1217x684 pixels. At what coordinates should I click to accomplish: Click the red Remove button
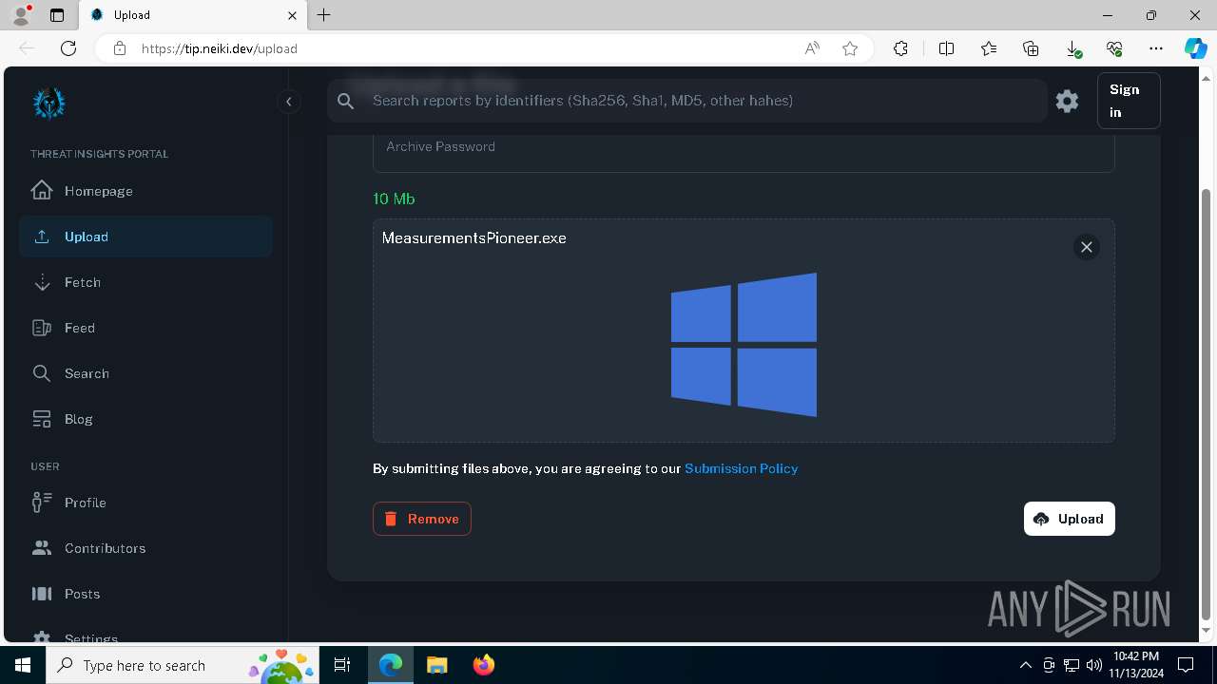422,519
